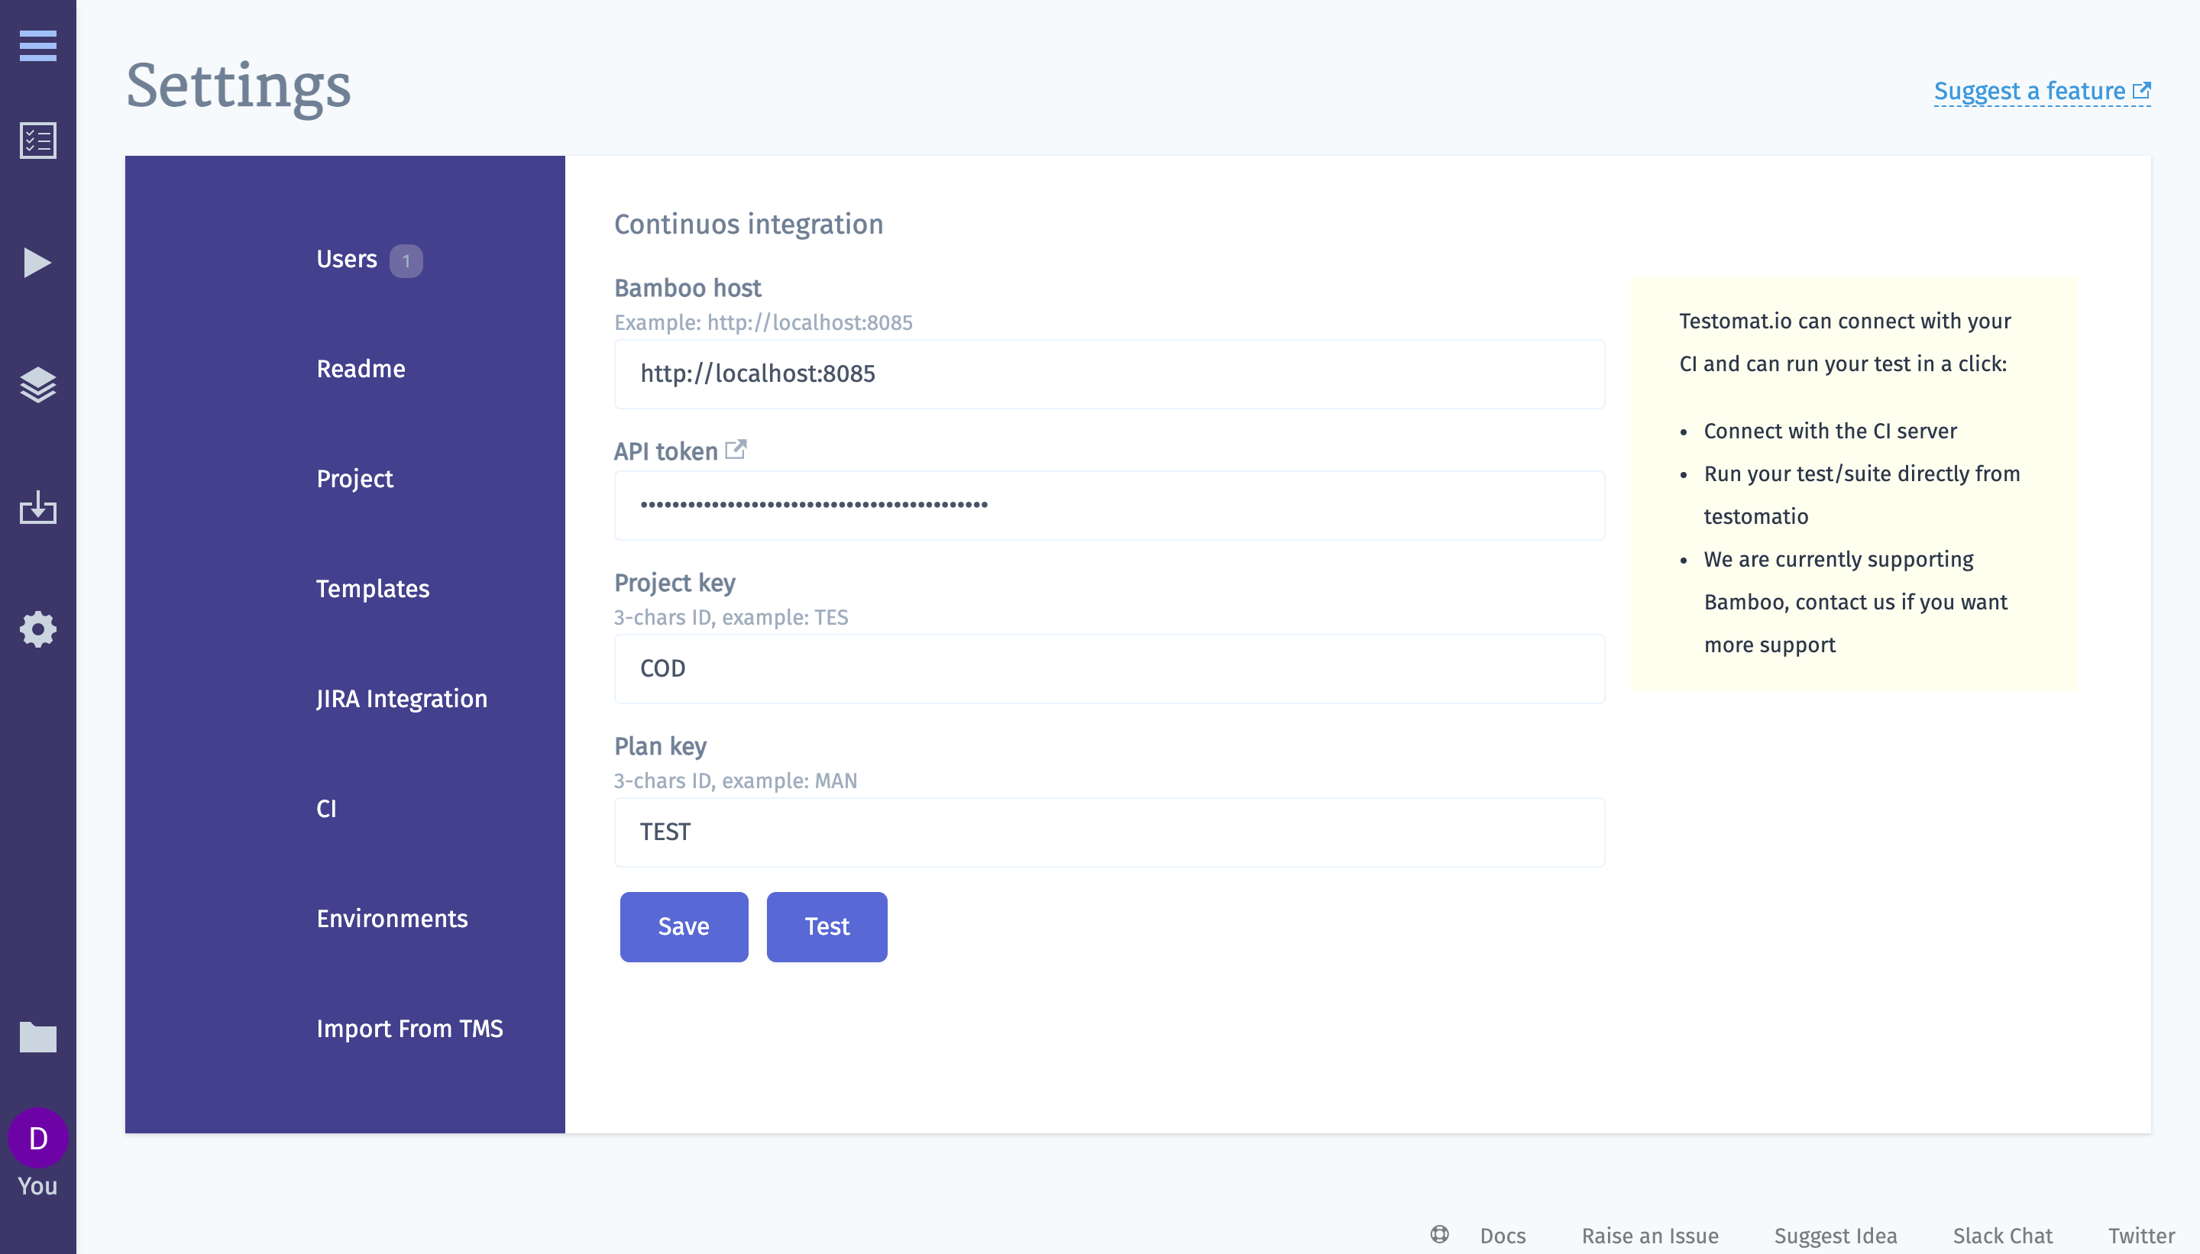The height and width of the screenshot is (1254, 2200).
Task: Open the Users settings section
Action: click(346, 259)
